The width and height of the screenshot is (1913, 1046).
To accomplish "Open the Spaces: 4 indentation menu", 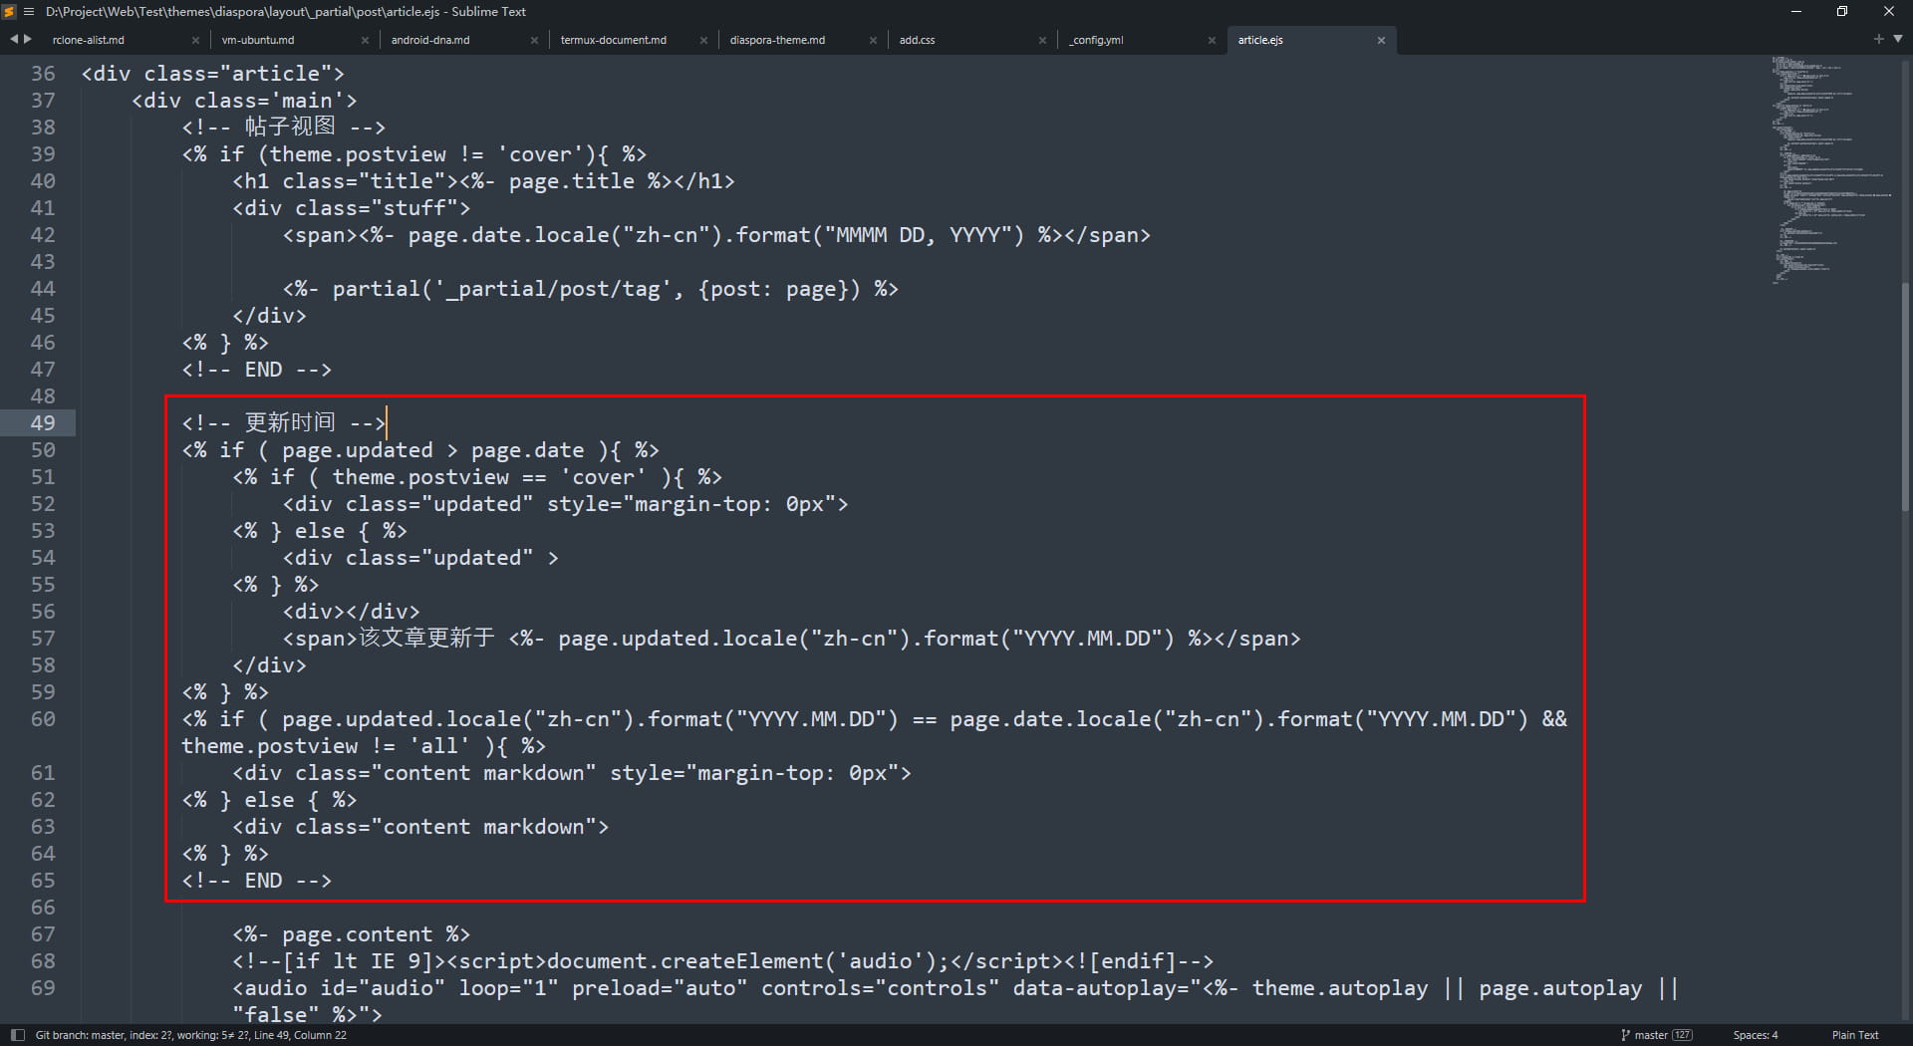I will (1755, 1035).
